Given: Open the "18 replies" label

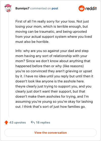Looking at the screenshot, I should point(43,122).
